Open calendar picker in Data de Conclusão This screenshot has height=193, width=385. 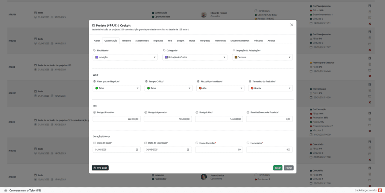pyautogui.click(x=188, y=150)
